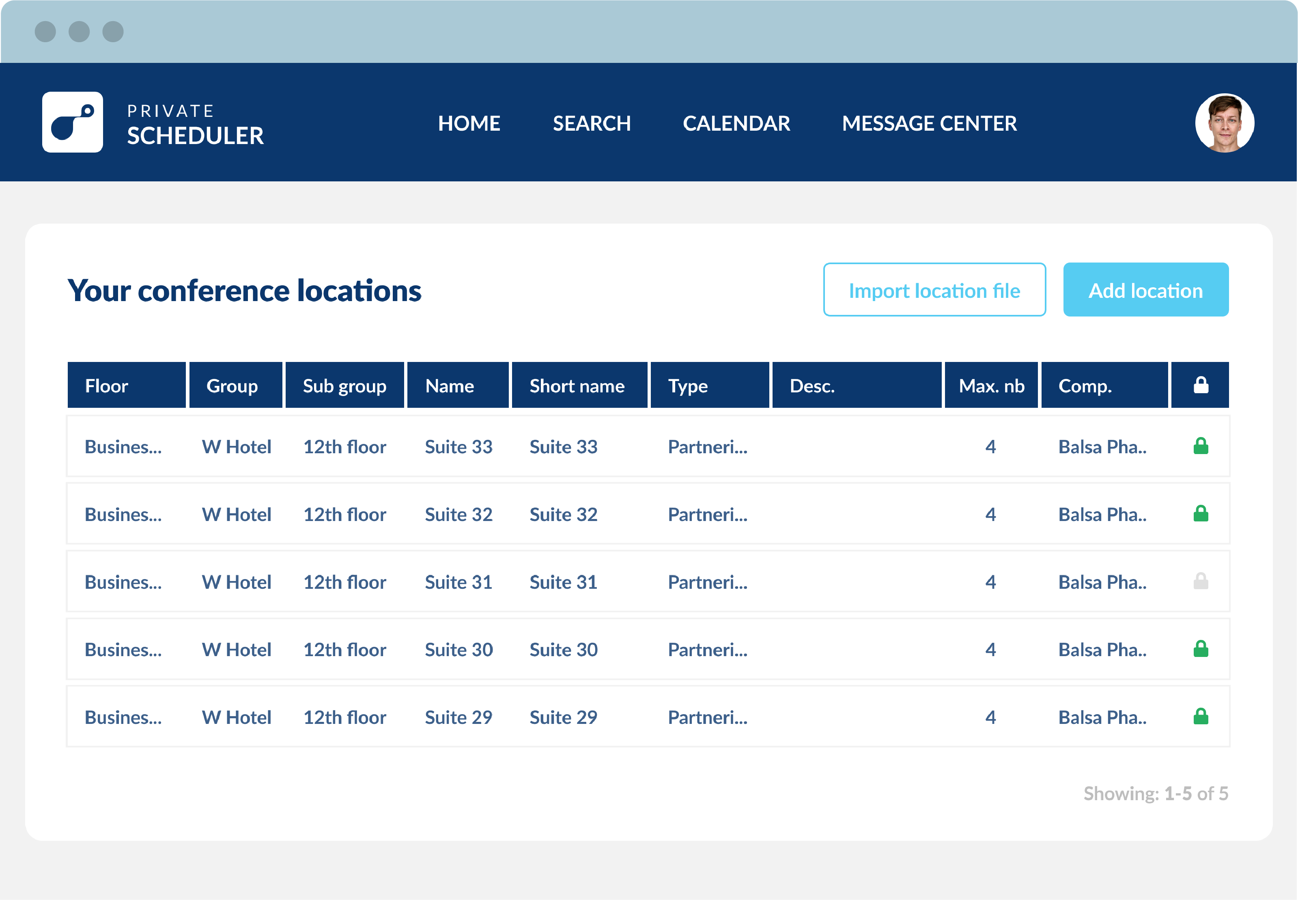Viewport: 1298px width, 900px height.
Task: Click the Short name cell 'Suite 32'
Action: [x=563, y=514]
